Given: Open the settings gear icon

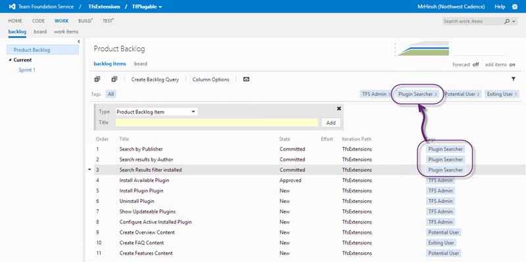Looking at the screenshot, I should coord(515,7).
